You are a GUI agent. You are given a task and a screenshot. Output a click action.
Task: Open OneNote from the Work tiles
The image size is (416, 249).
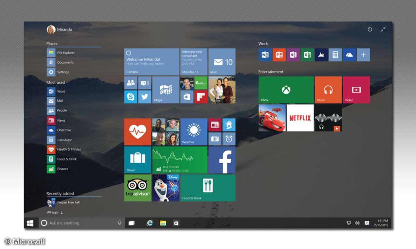click(x=293, y=55)
